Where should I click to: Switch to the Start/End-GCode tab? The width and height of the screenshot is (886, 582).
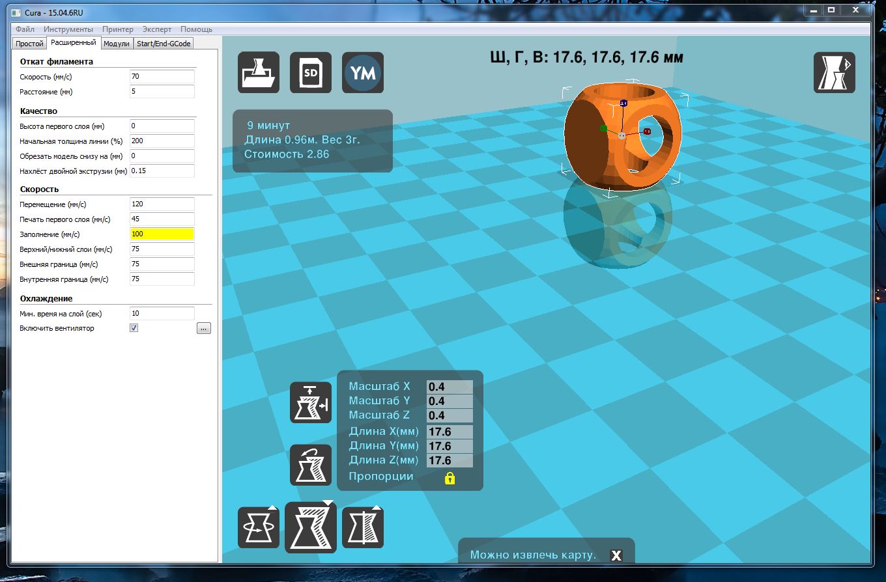pos(164,44)
